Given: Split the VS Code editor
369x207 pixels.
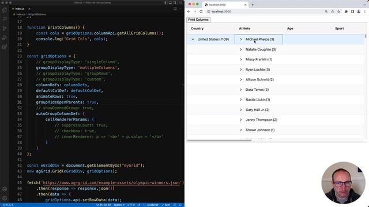Looking at the screenshot, I should point(175,9).
